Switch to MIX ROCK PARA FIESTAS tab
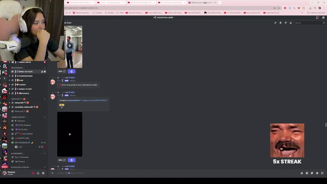Screen dimensions: 327x184 (x=80, y=3)
